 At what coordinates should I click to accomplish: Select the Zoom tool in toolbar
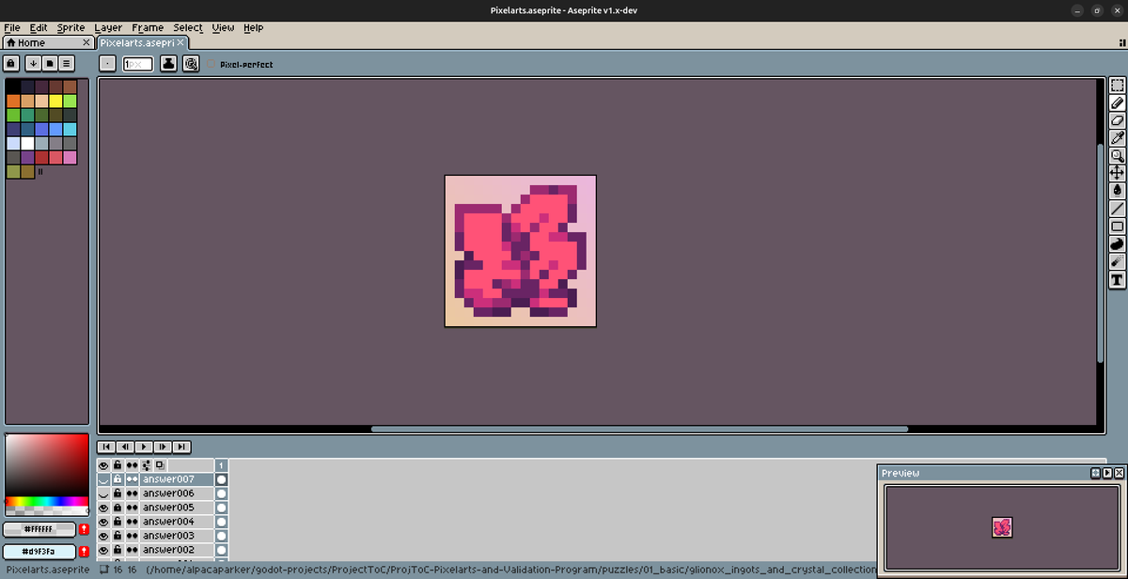pyautogui.click(x=1117, y=156)
